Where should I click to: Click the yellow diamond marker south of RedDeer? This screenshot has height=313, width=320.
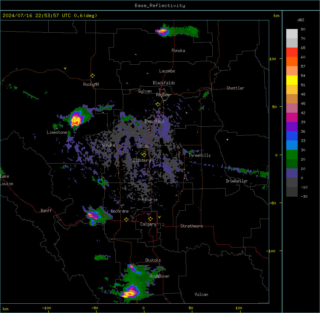pos(158,104)
